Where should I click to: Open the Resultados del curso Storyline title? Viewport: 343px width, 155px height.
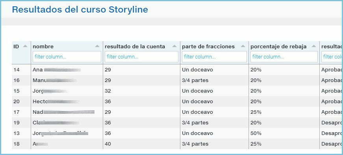[80, 9]
